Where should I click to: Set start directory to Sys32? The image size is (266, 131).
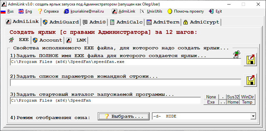233,97
